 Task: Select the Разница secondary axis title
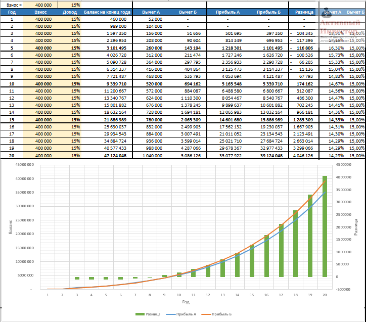click(356, 227)
